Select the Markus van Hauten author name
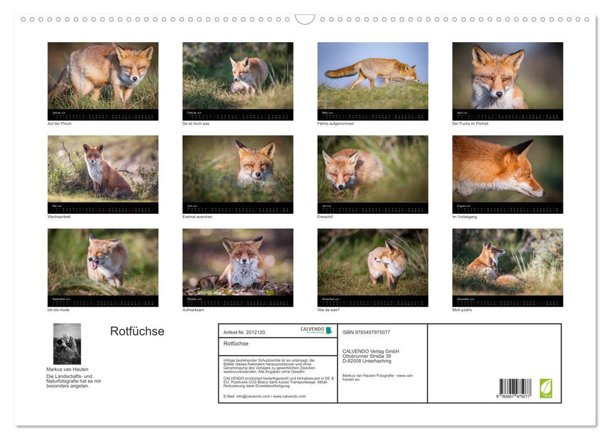610x440 pixels. click(66, 370)
